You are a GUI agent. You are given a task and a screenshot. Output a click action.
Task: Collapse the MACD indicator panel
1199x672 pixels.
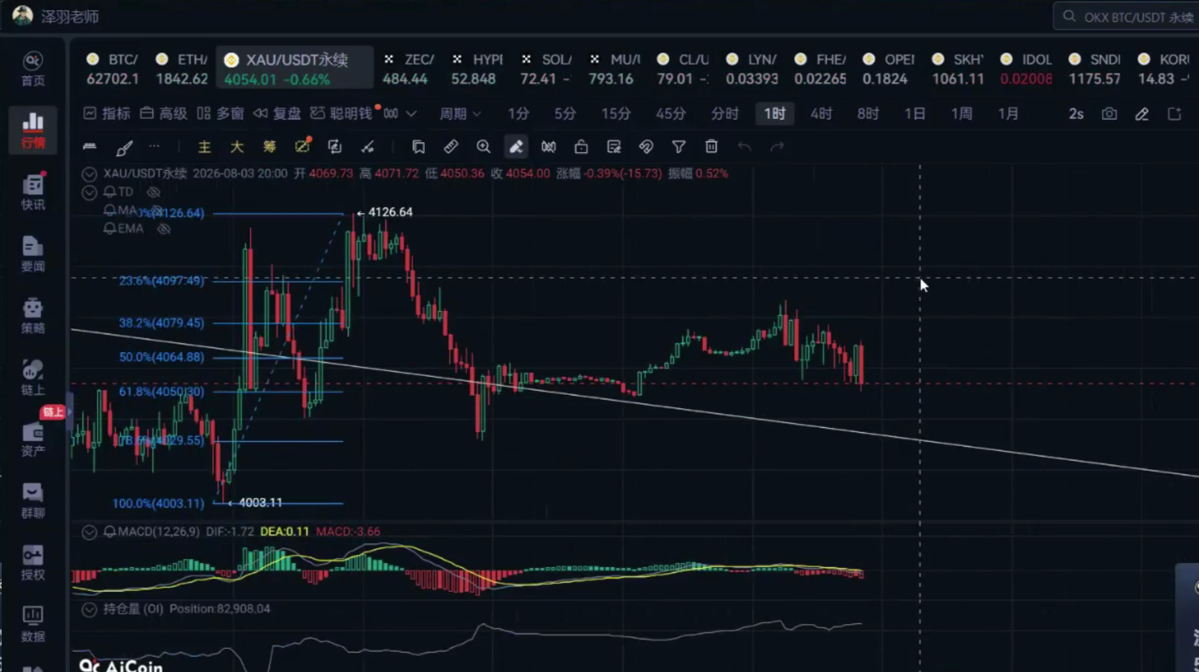coord(89,532)
